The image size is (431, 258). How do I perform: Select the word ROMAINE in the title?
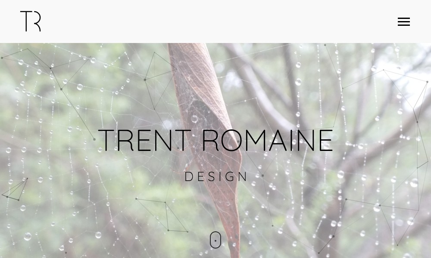(x=268, y=140)
